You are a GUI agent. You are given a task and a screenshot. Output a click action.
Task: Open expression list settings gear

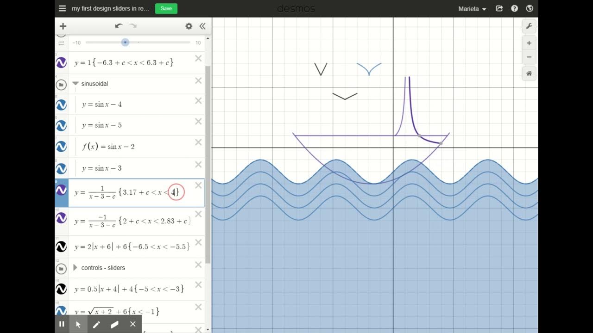pos(189,26)
